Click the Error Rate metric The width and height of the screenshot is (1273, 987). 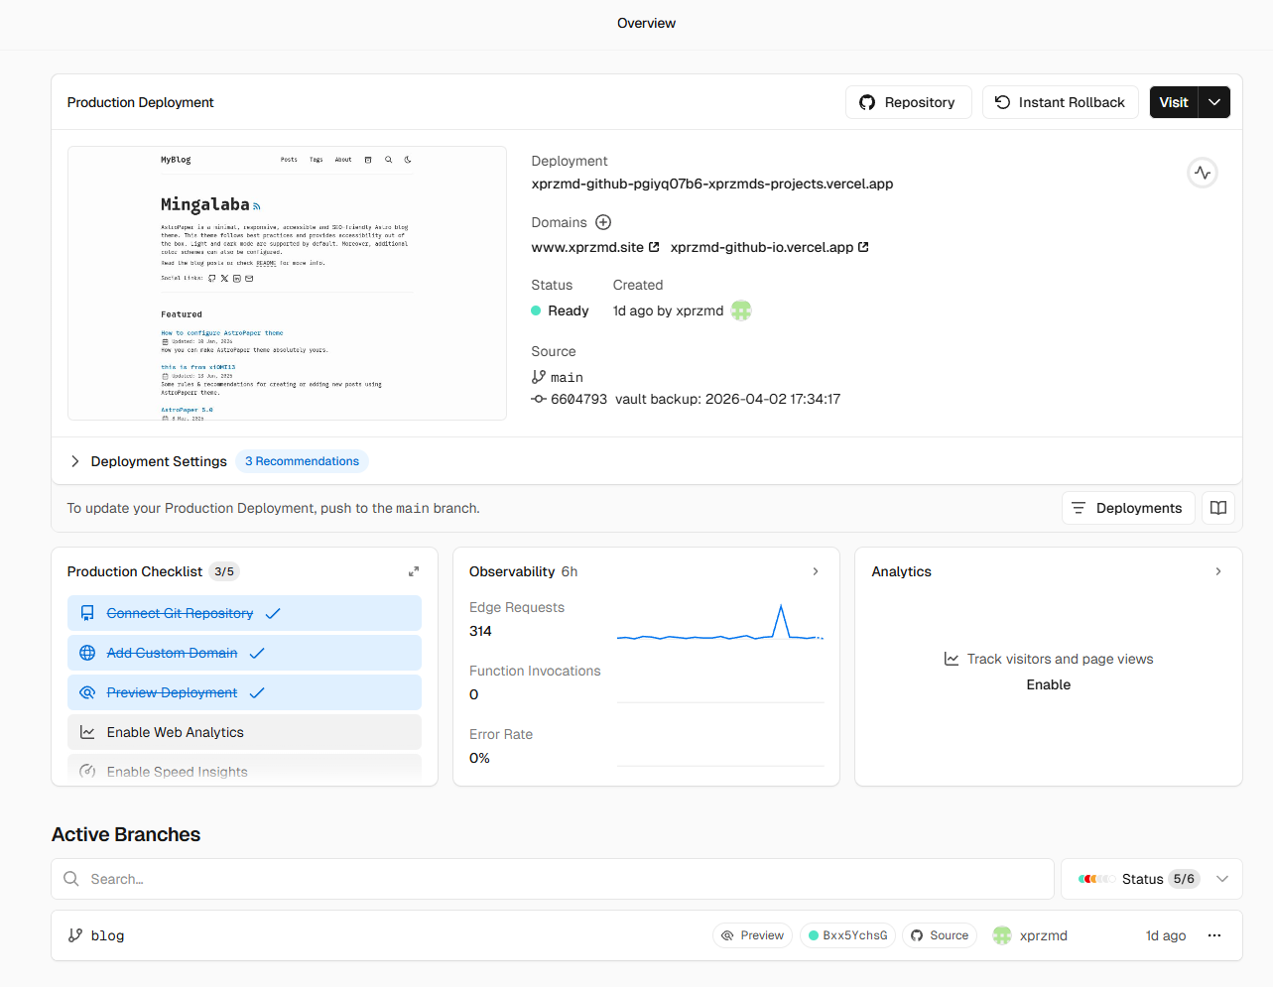click(501, 746)
